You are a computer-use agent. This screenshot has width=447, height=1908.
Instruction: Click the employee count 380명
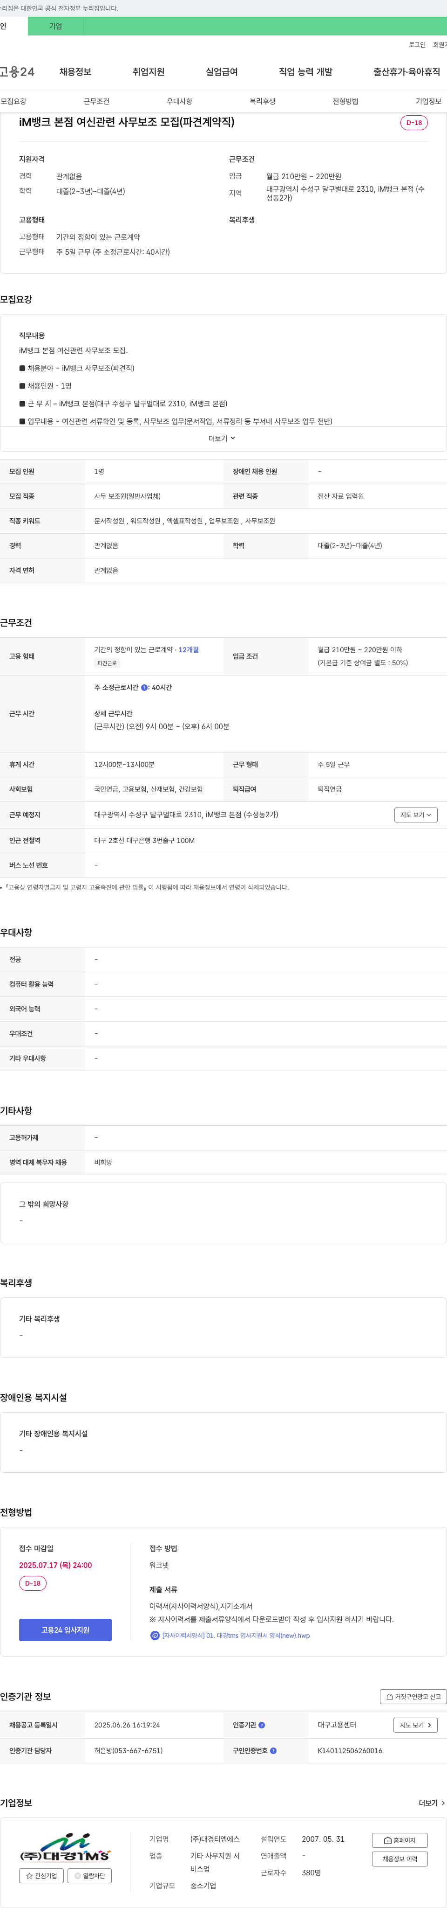pos(311,1873)
